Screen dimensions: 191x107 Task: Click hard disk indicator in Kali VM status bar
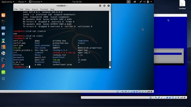point(117,92)
